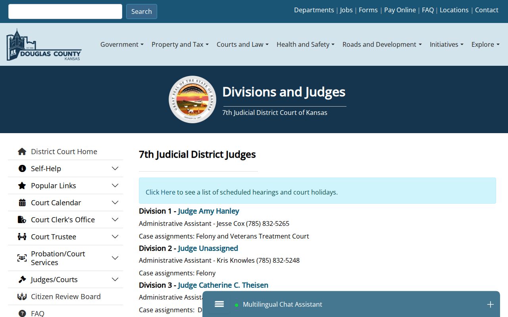
Task: Click the Court Clerk's Office file icon
Action: point(22,220)
